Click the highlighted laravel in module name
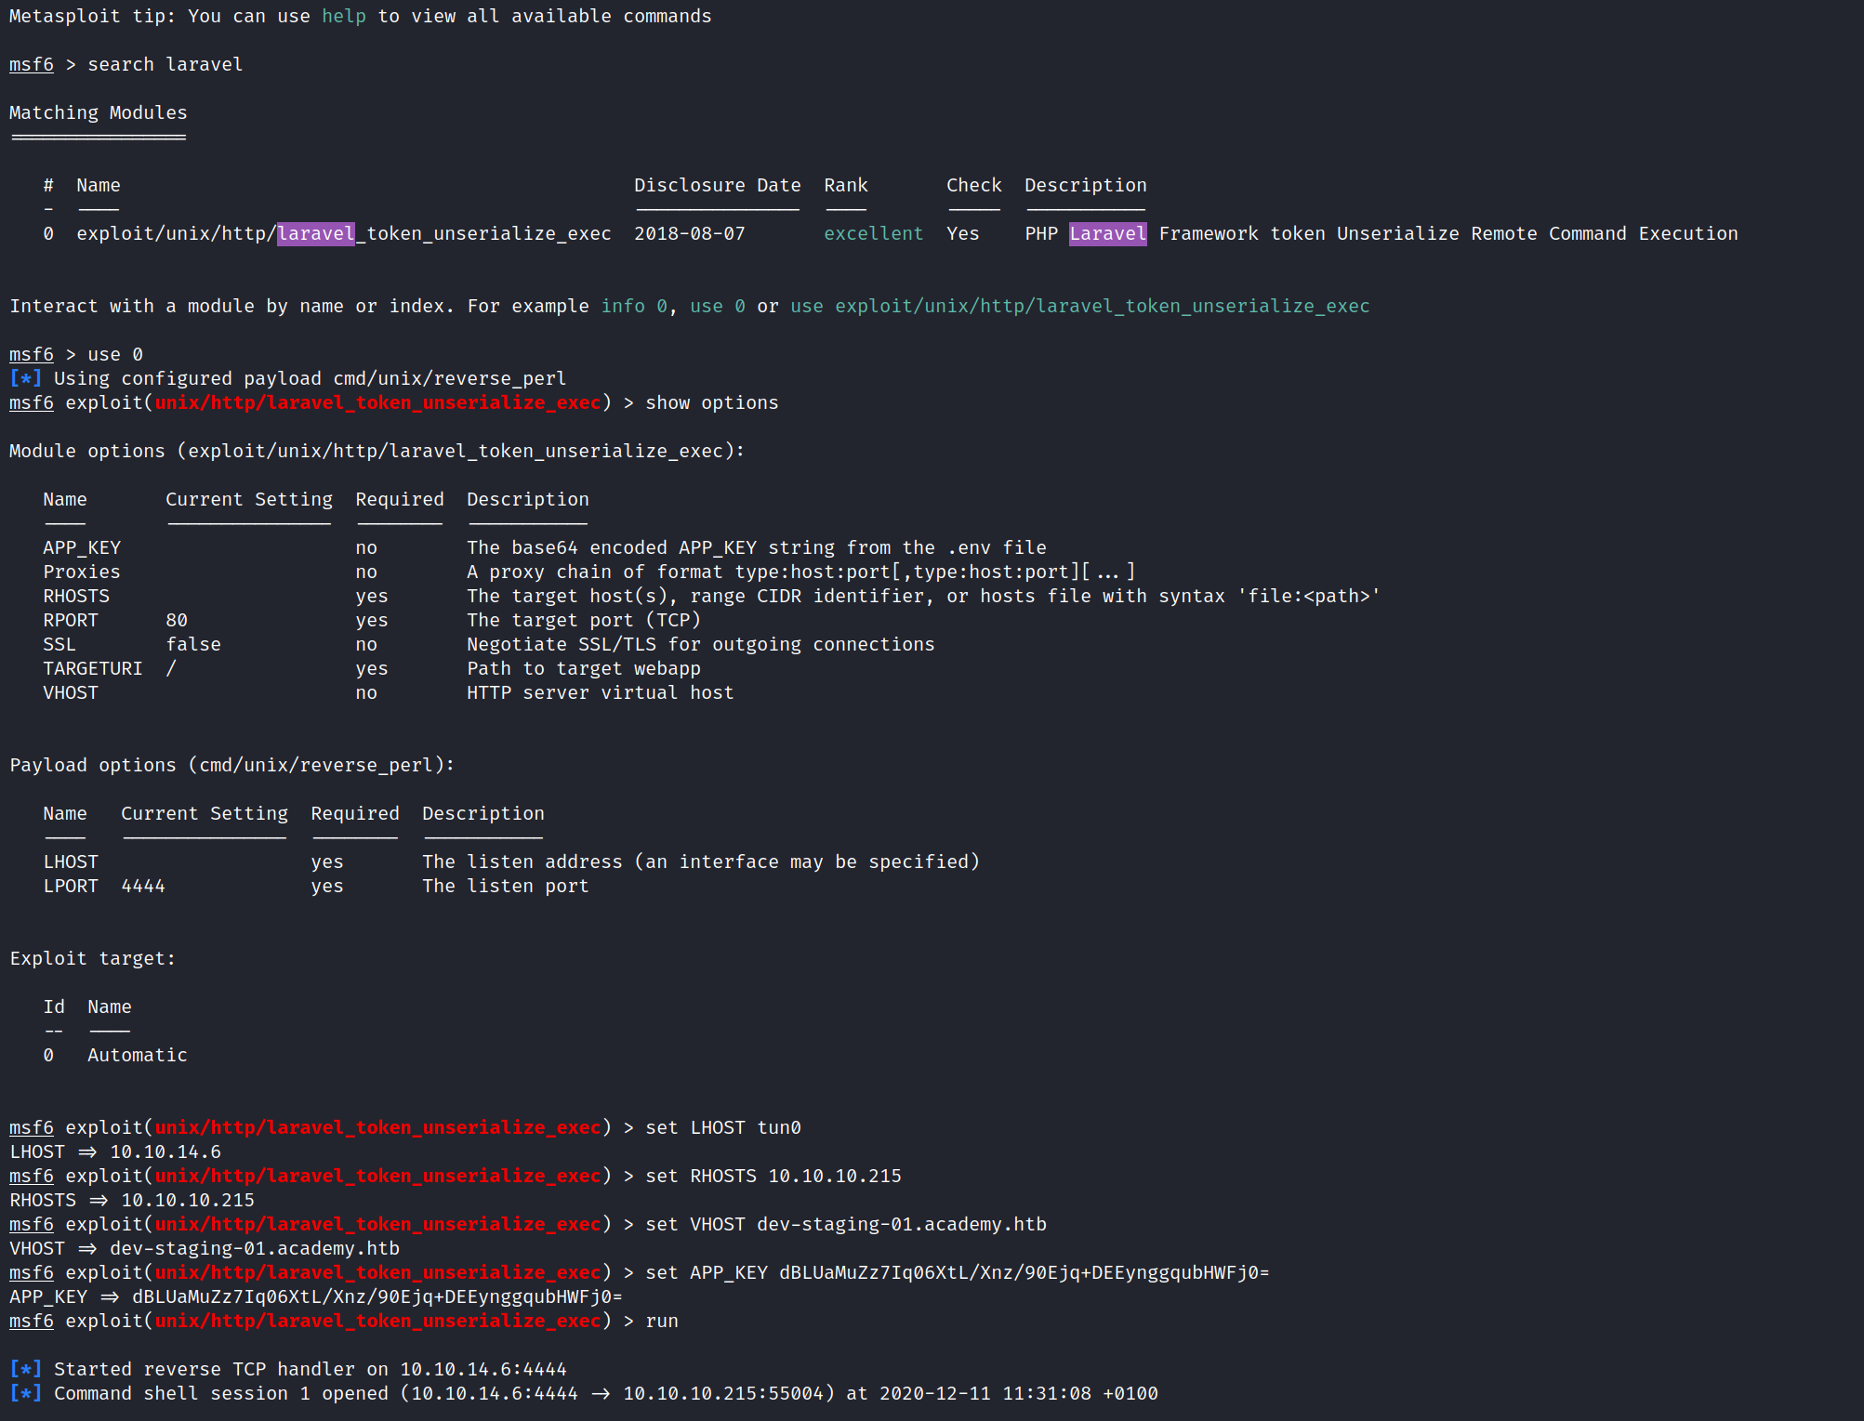Image resolution: width=1864 pixels, height=1421 pixels. point(316,233)
